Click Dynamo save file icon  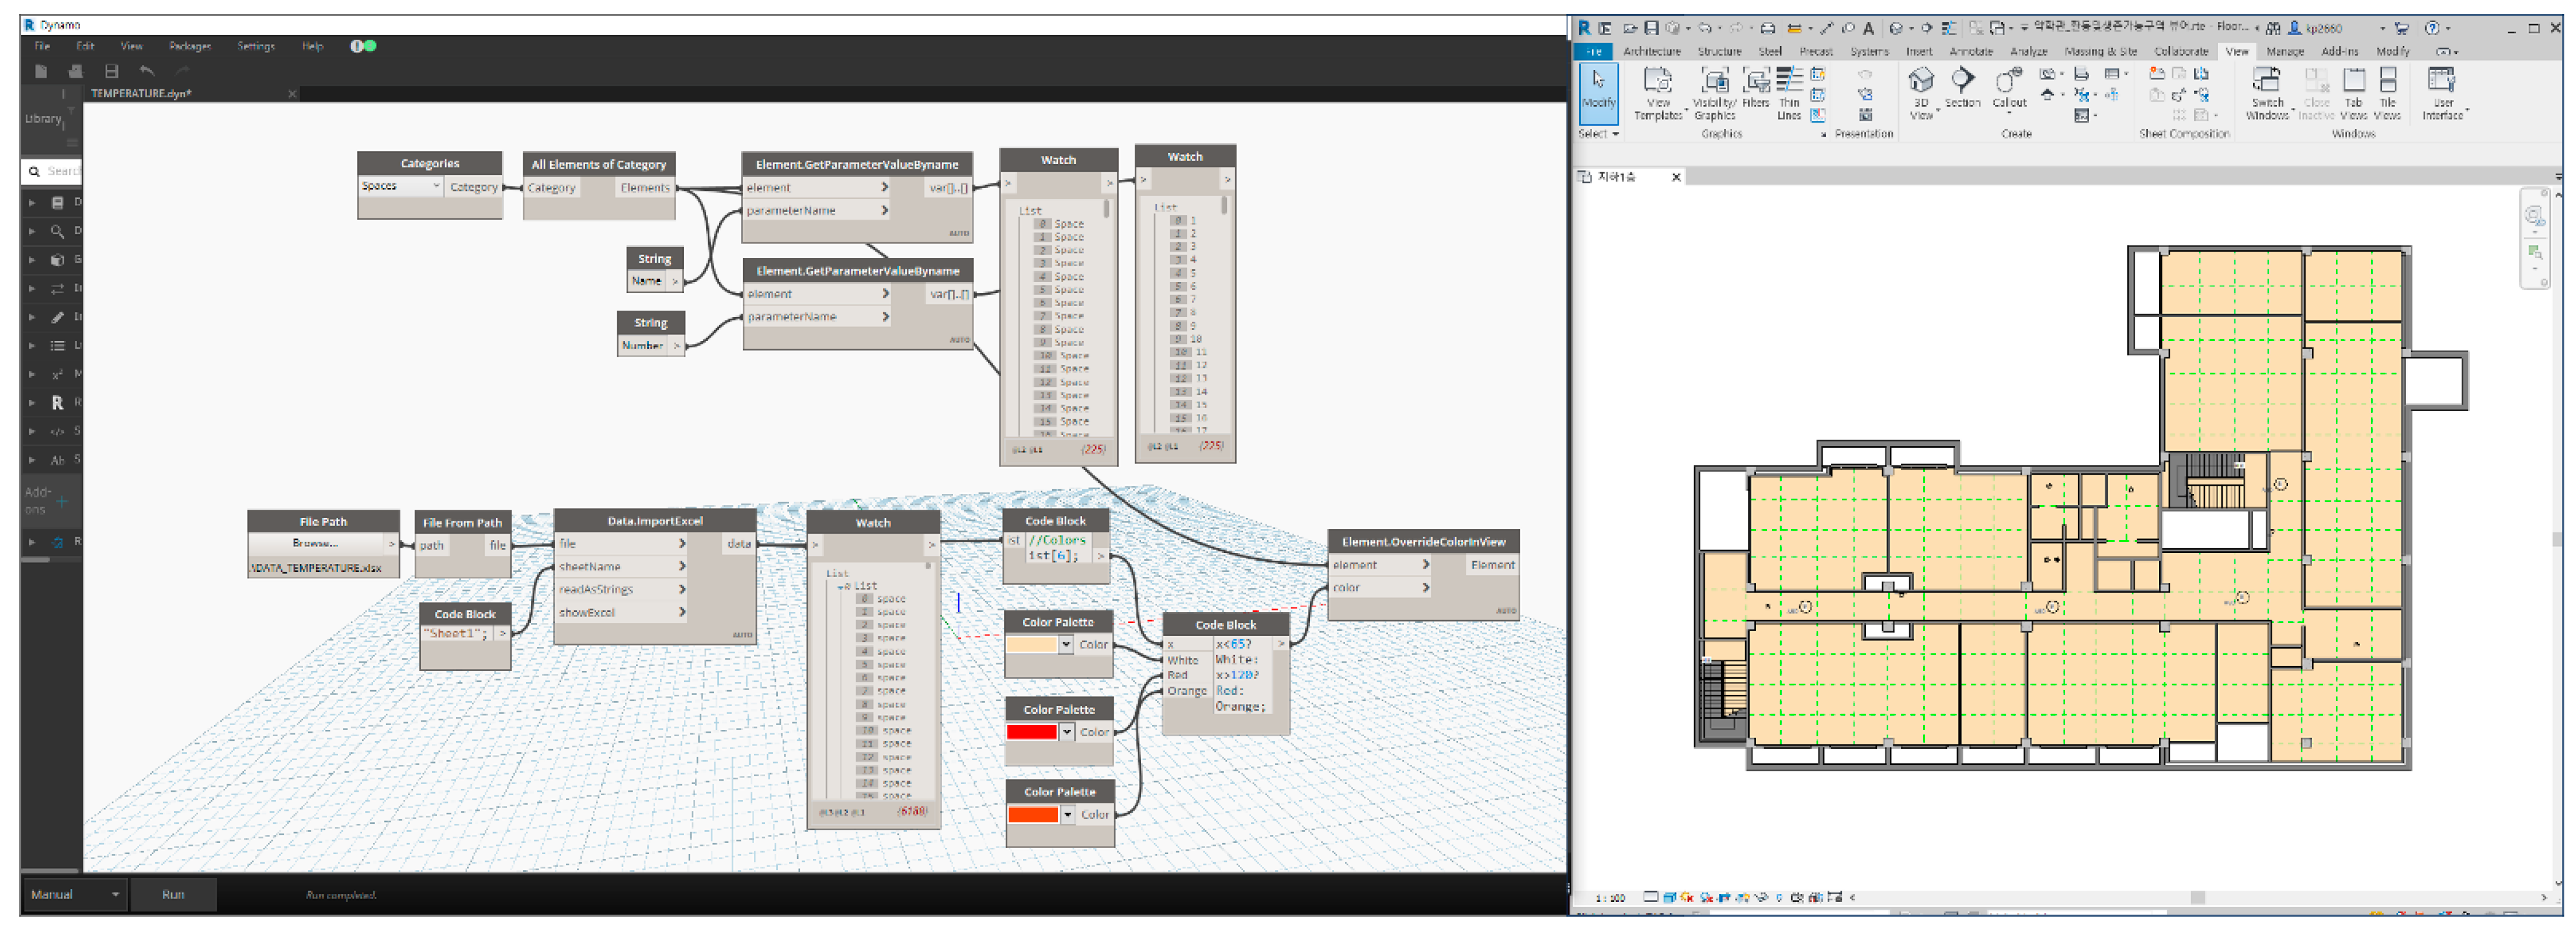pos(111,71)
